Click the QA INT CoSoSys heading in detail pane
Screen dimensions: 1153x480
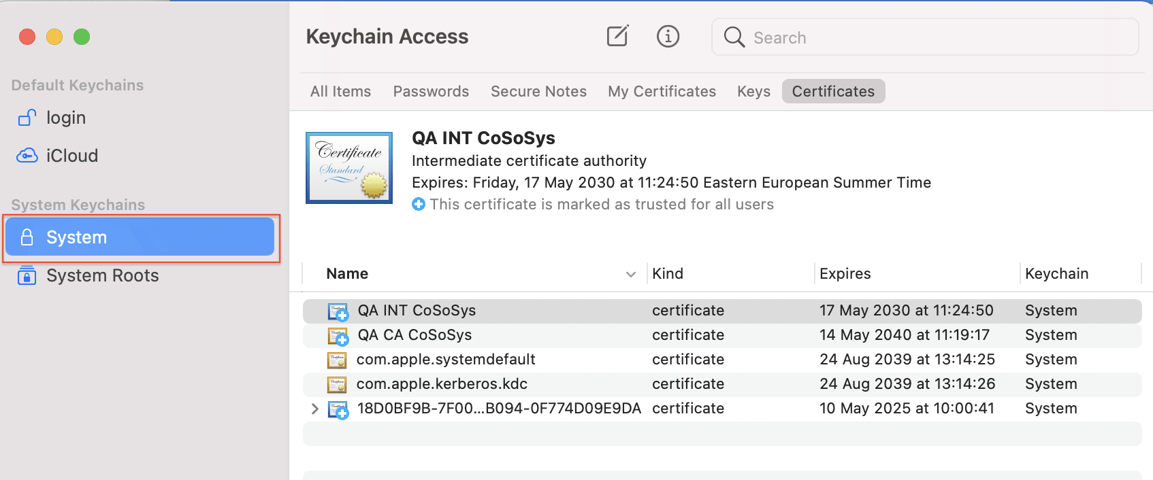tap(483, 138)
